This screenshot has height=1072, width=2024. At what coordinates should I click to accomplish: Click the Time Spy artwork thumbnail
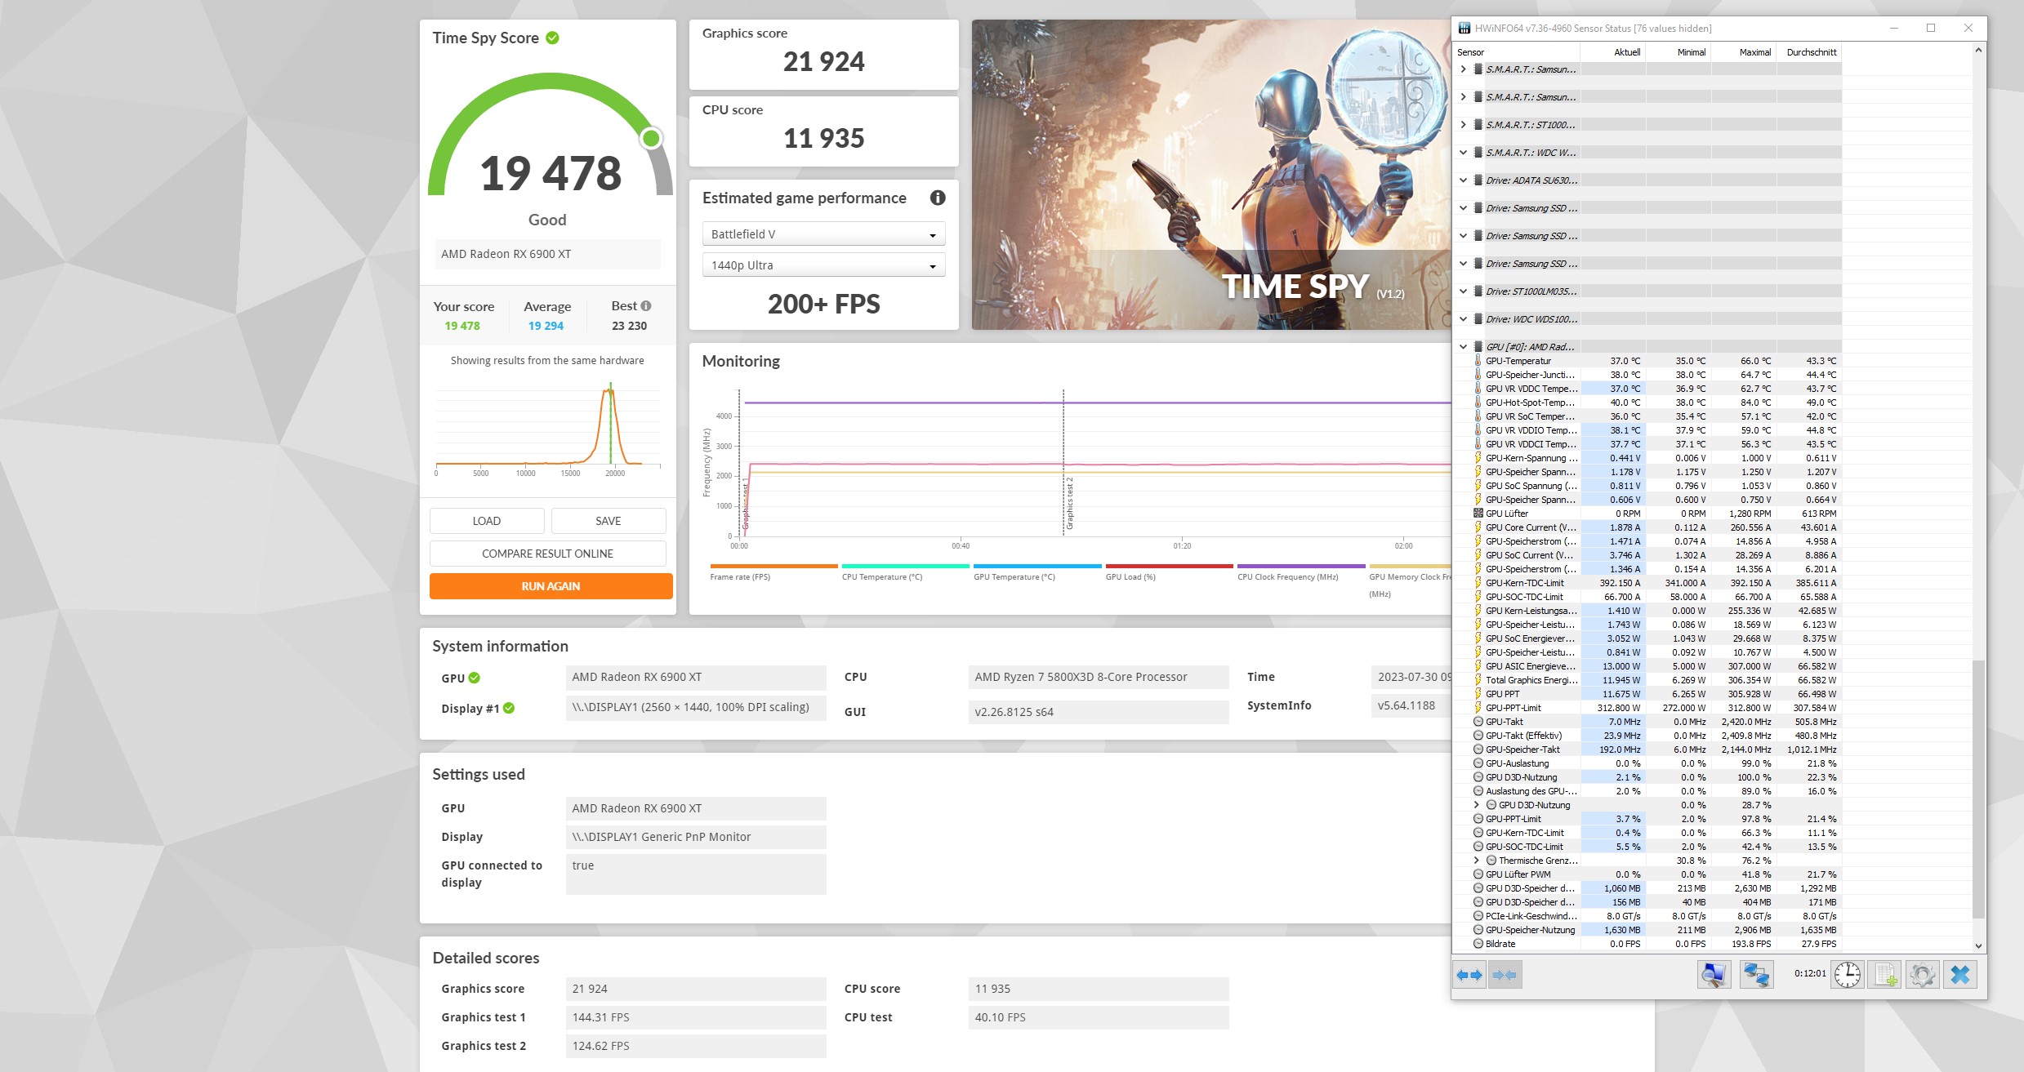pos(1210,175)
